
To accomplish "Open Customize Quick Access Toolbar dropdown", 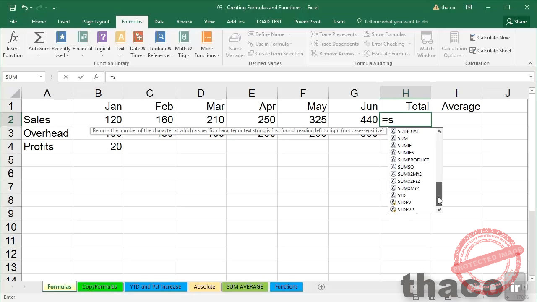I will click(x=54, y=8).
